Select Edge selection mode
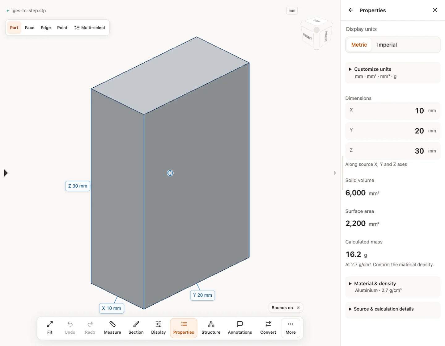 point(46,27)
